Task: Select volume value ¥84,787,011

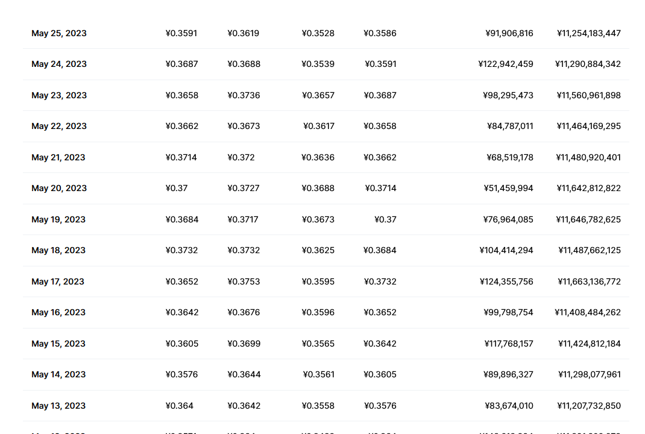Action: click(510, 126)
